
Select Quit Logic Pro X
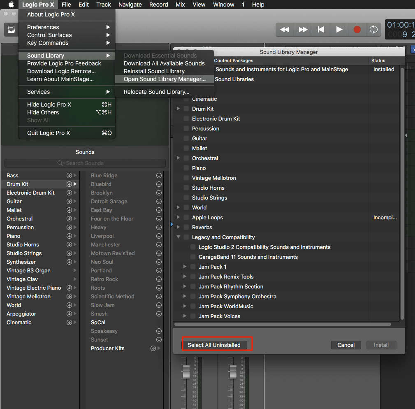[67, 133]
